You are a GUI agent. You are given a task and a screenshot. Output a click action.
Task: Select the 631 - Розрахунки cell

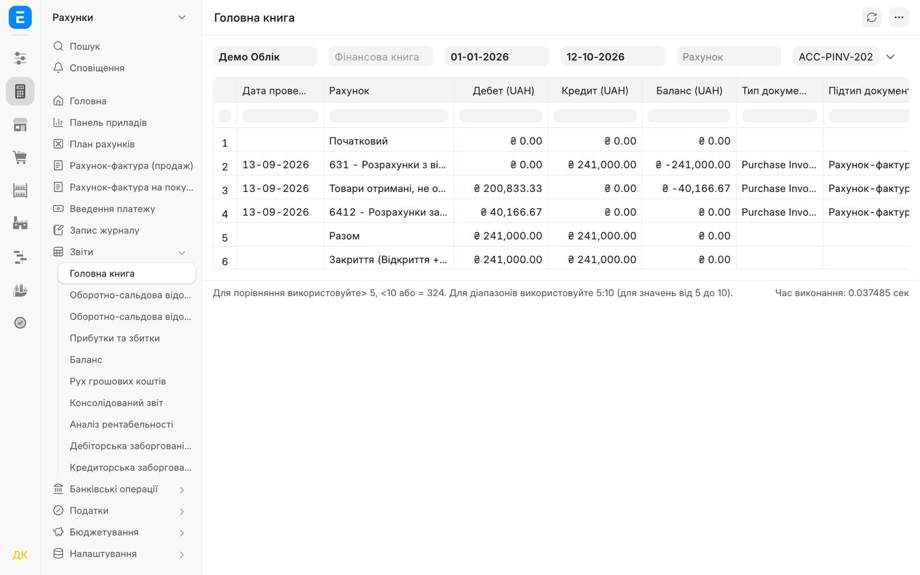click(389, 165)
